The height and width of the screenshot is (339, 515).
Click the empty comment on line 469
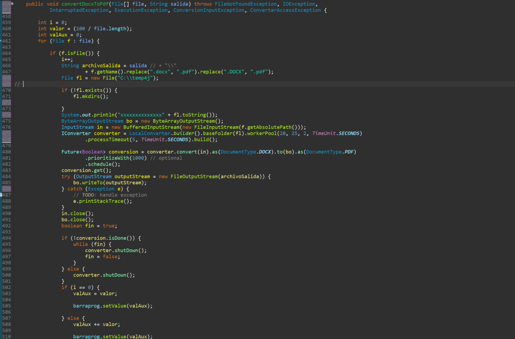point(17,84)
